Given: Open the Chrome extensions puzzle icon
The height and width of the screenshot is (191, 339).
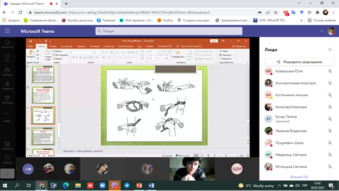Looking at the screenshot, I should 317,12.
